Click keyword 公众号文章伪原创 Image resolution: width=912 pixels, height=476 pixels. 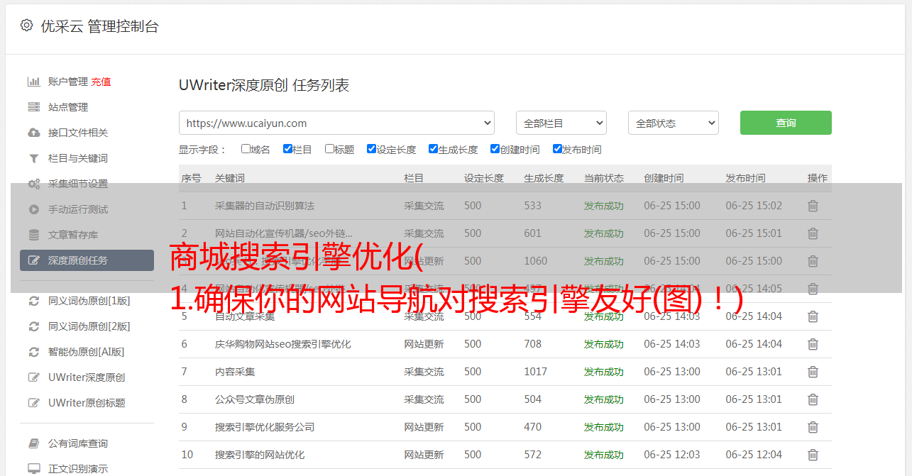click(255, 399)
